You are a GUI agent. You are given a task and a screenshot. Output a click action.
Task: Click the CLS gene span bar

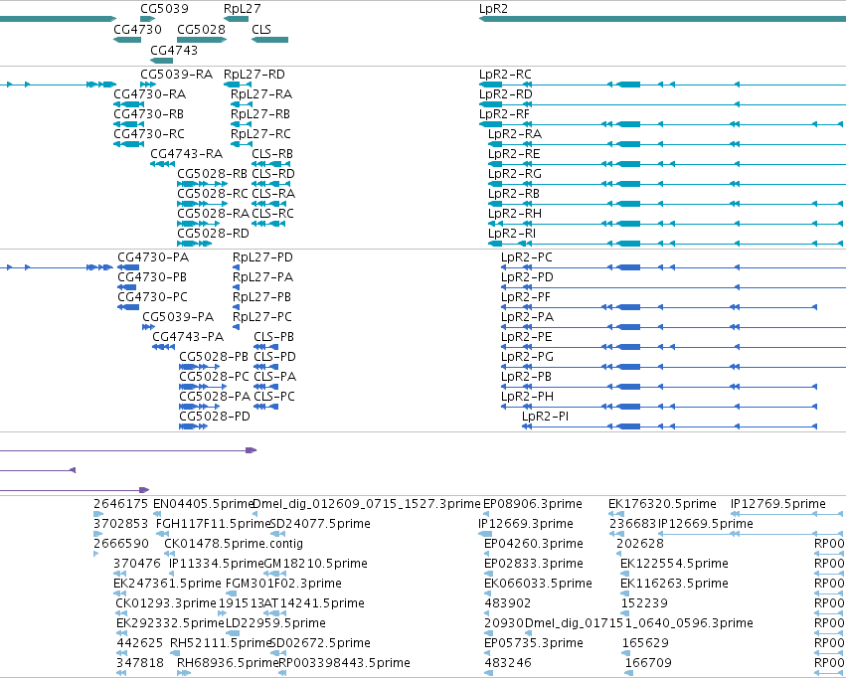click(x=269, y=40)
